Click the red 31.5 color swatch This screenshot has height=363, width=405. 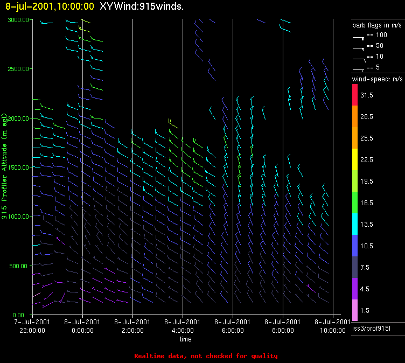coord(355,95)
